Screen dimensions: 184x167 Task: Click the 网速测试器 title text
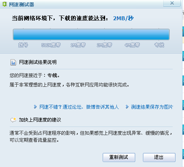pos(21,5)
